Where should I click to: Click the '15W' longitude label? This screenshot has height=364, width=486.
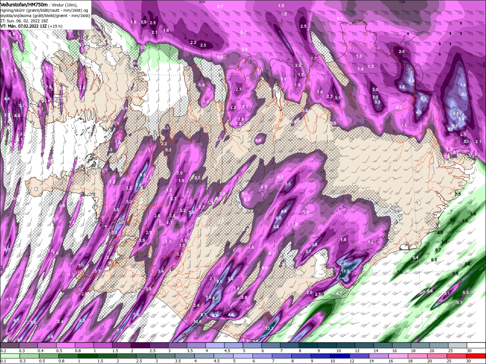[402, 2]
